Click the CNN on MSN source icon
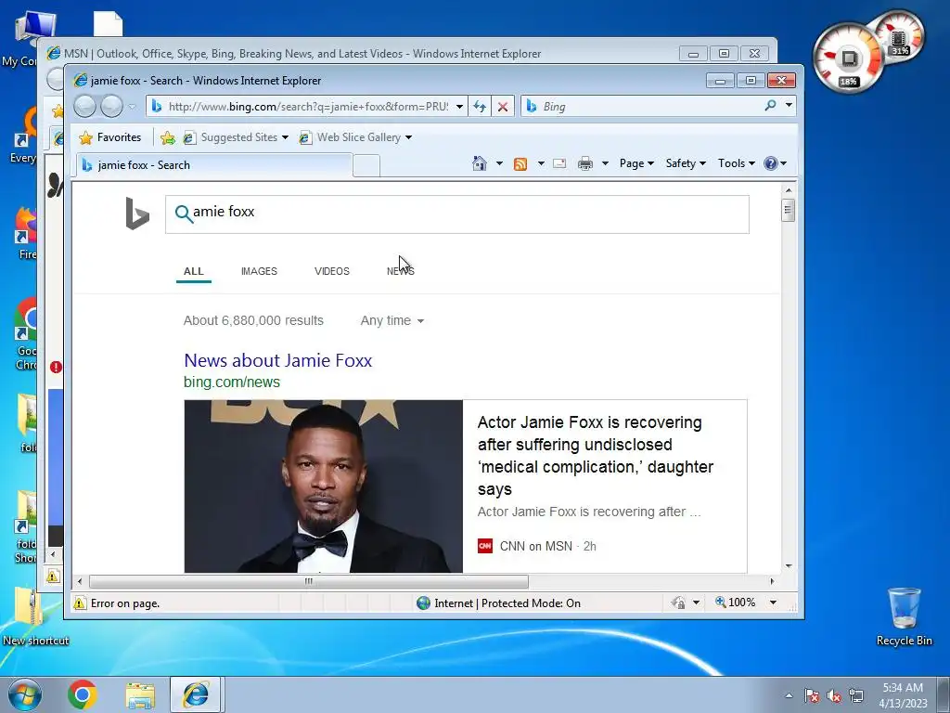This screenshot has width=950, height=713. click(x=485, y=546)
